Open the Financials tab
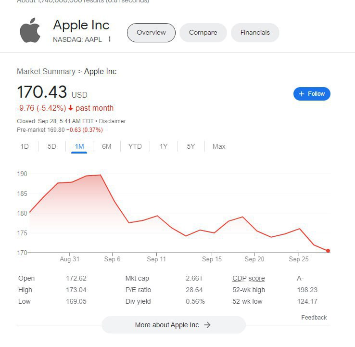The width and height of the screenshot is (355, 347). 255,33
